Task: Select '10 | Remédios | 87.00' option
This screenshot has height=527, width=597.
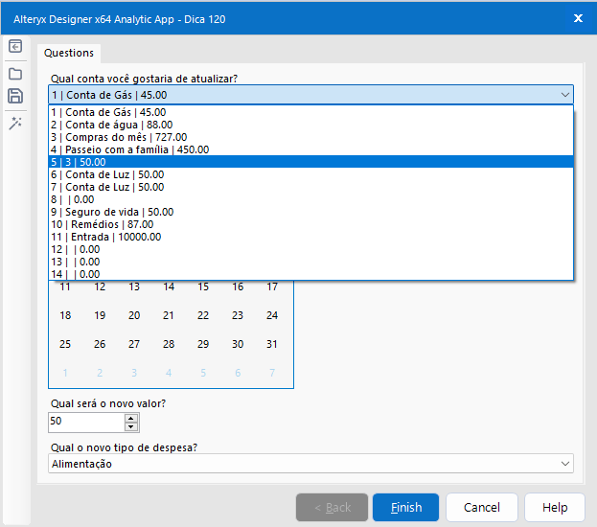Action: point(310,224)
